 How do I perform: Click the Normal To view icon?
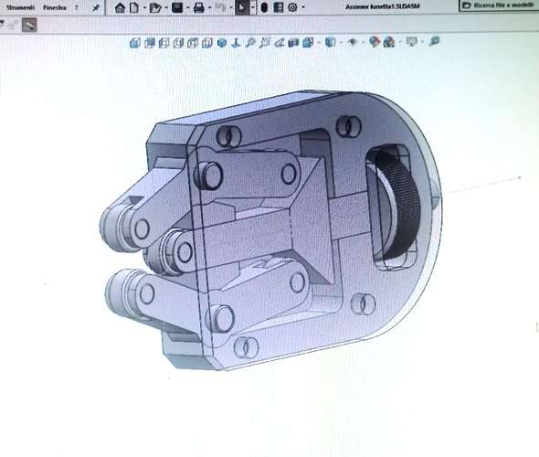(x=236, y=43)
